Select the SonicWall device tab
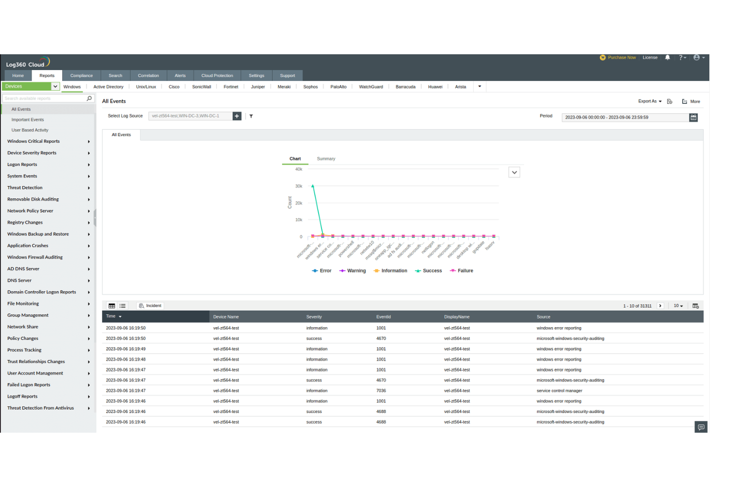 (x=202, y=87)
